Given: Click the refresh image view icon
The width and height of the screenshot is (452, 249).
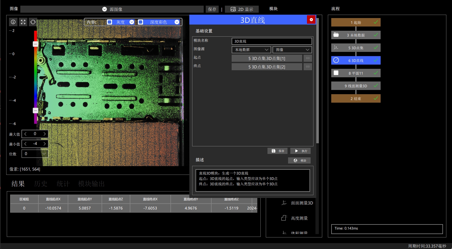Looking at the screenshot, I should pos(33,22).
